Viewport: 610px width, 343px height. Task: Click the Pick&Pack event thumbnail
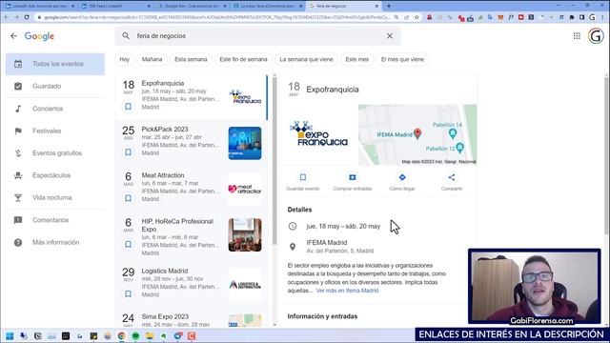pos(245,143)
